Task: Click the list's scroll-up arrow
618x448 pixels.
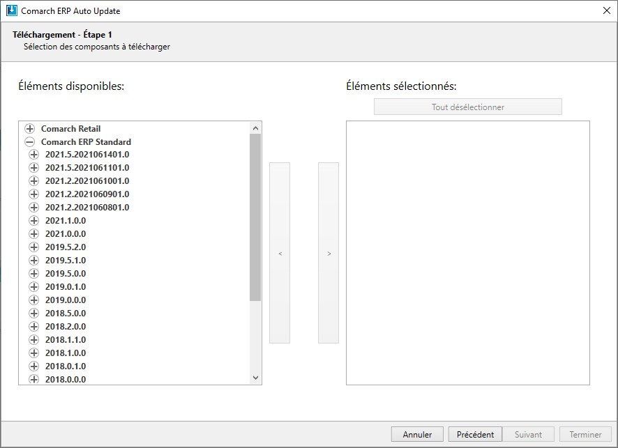Action: (x=255, y=128)
